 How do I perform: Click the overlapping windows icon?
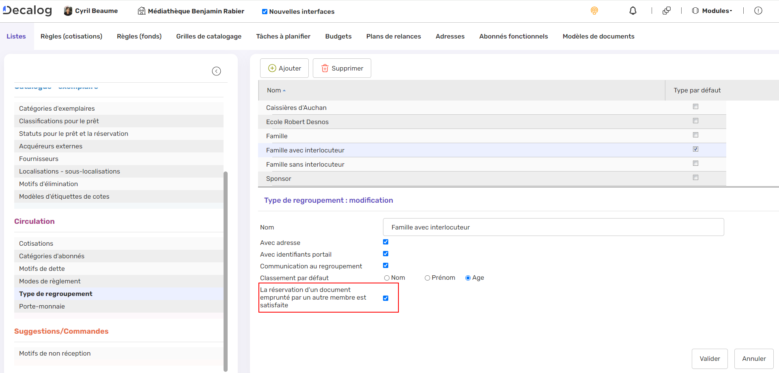[666, 11]
